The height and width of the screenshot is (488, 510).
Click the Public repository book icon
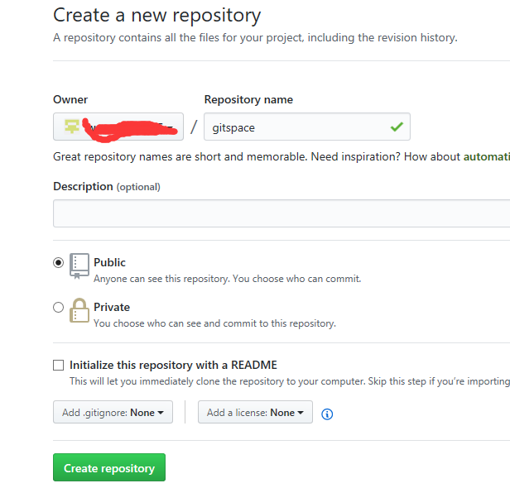[x=79, y=265]
